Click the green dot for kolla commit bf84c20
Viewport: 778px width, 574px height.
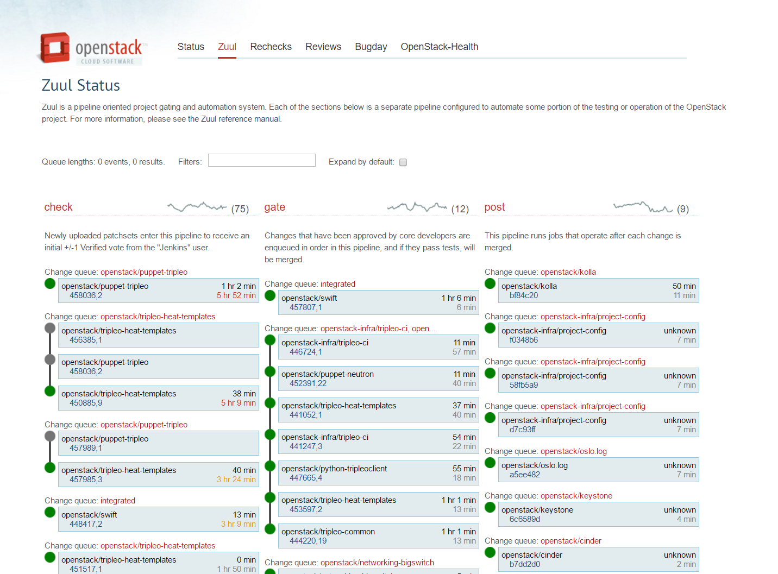click(490, 283)
